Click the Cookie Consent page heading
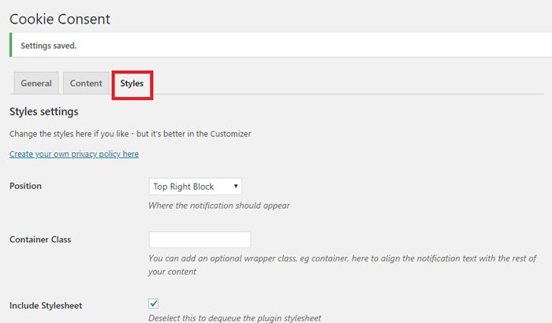 [x=60, y=19]
